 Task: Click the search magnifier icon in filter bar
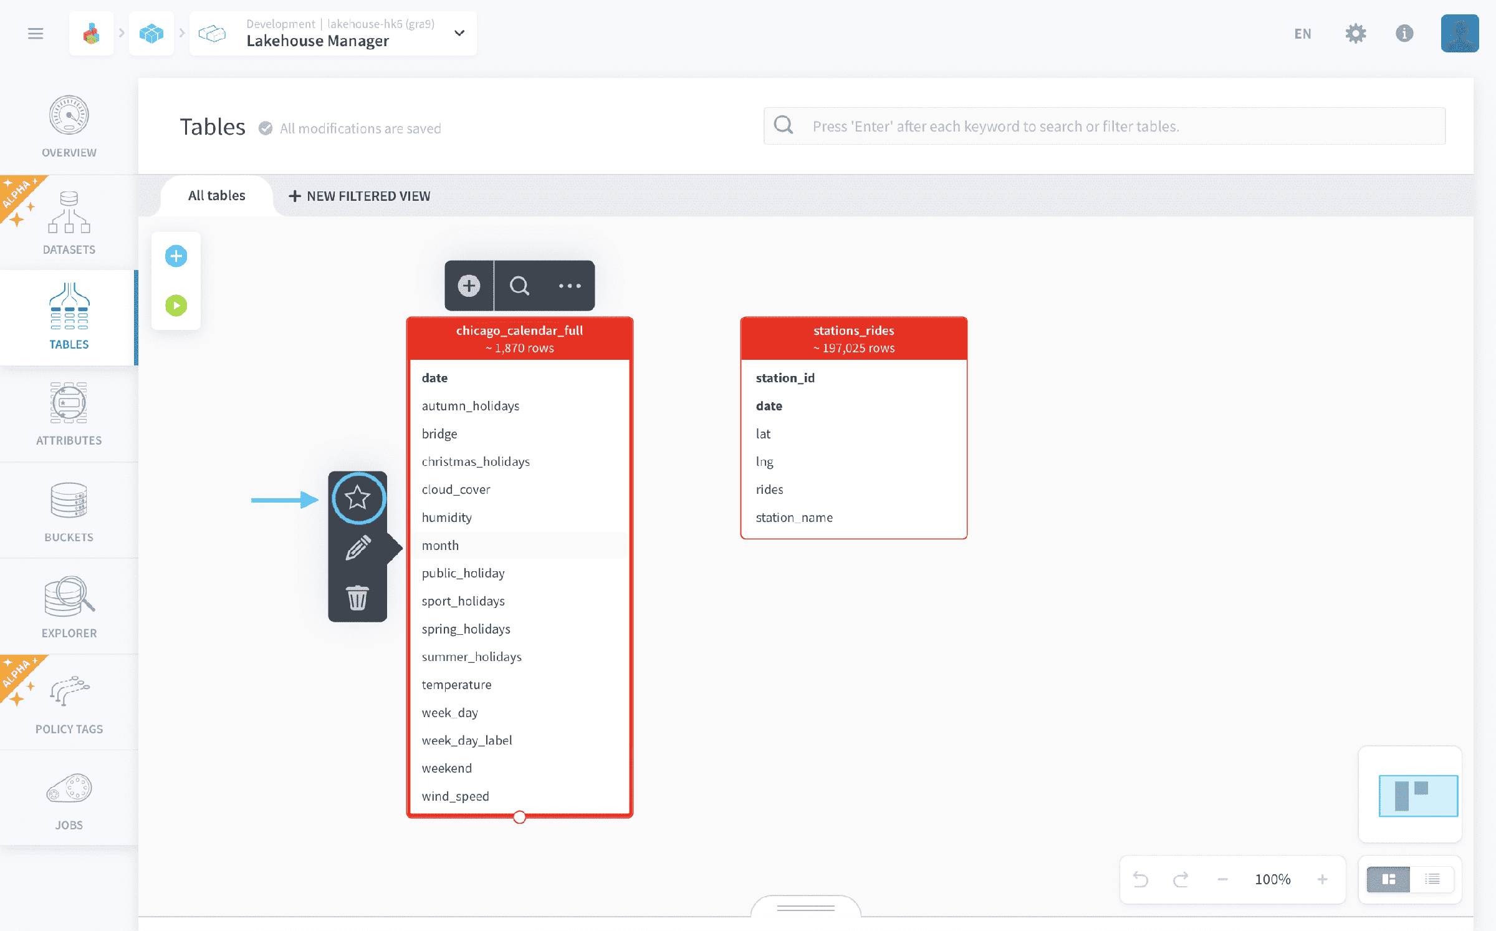(784, 125)
